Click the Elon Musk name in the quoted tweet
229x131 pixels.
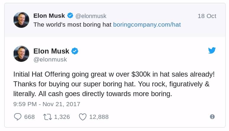pyautogui.click(x=49, y=16)
